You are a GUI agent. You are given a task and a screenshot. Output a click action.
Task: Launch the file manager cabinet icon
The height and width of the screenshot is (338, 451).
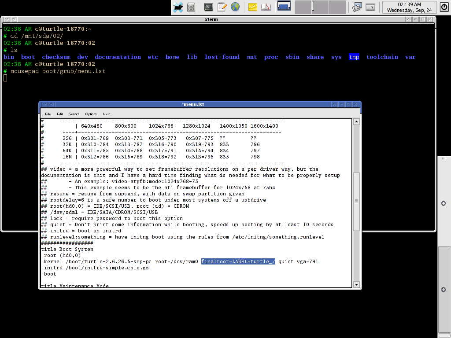191,7
